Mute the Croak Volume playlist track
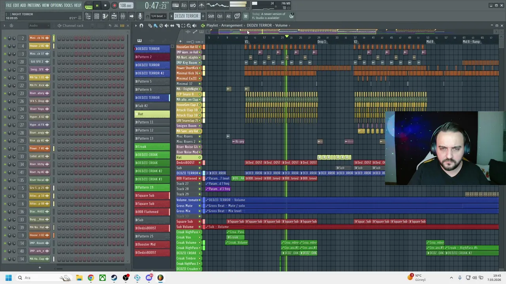 (200, 243)
